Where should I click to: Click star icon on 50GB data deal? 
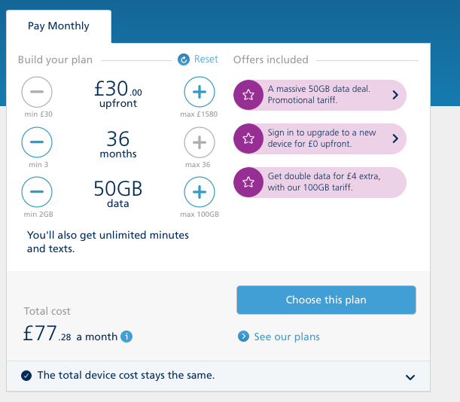pos(247,95)
